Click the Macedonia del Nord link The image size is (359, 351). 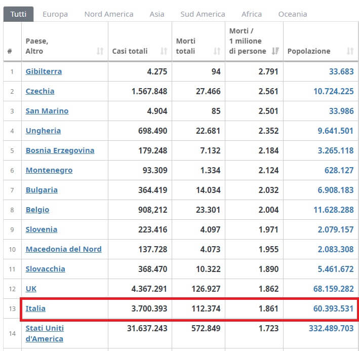63,249
